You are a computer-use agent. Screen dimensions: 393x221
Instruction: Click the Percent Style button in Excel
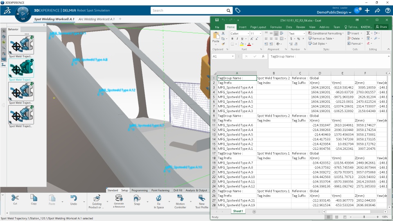pyautogui.click(x=298, y=38)
